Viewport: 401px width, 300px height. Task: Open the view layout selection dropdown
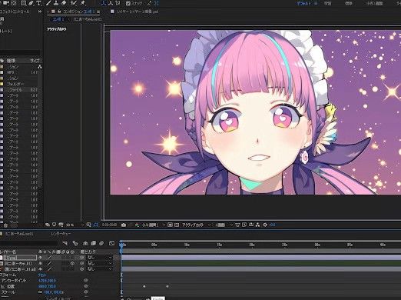coord(224,225)
